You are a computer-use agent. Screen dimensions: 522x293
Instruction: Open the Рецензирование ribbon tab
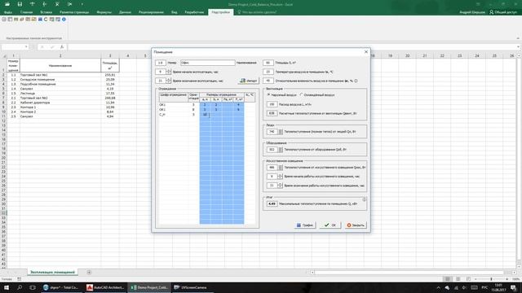pyautogui.click(x=151, y=12)
